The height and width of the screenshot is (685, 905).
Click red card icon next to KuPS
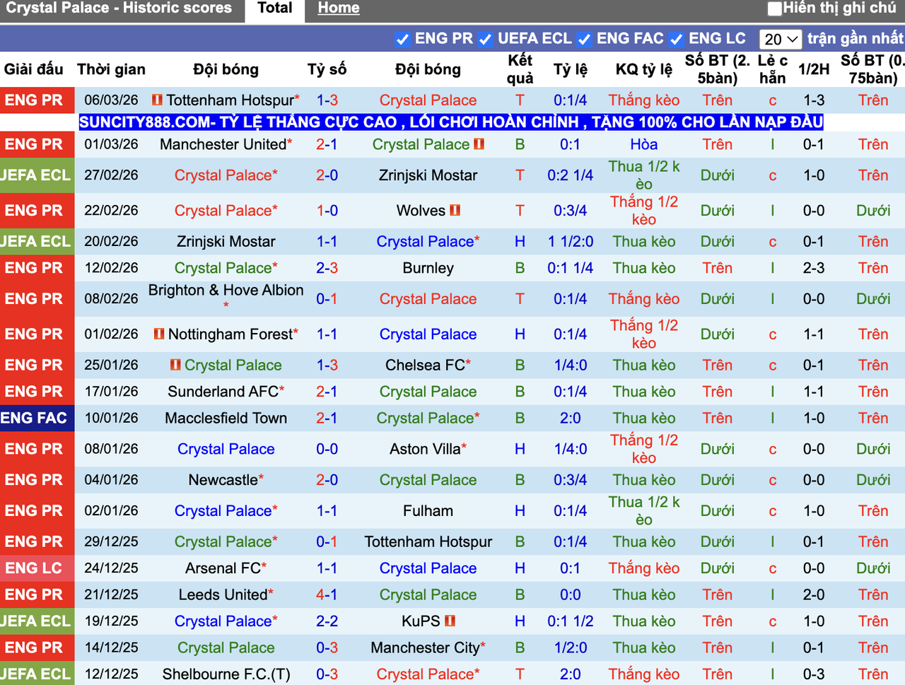click(450, 621)
